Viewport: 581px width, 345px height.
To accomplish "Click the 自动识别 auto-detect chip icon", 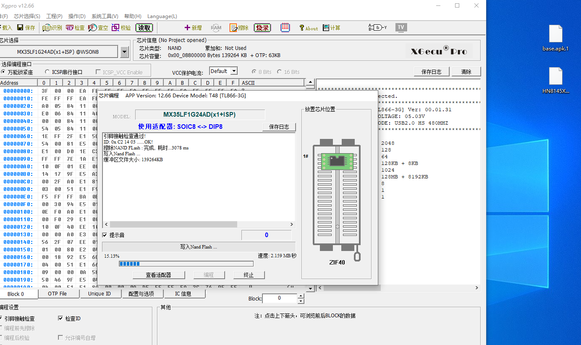I will click(x=52, y=28).
